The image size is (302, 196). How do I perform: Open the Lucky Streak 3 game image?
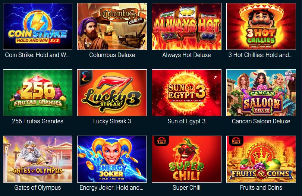tap(112, 93)
